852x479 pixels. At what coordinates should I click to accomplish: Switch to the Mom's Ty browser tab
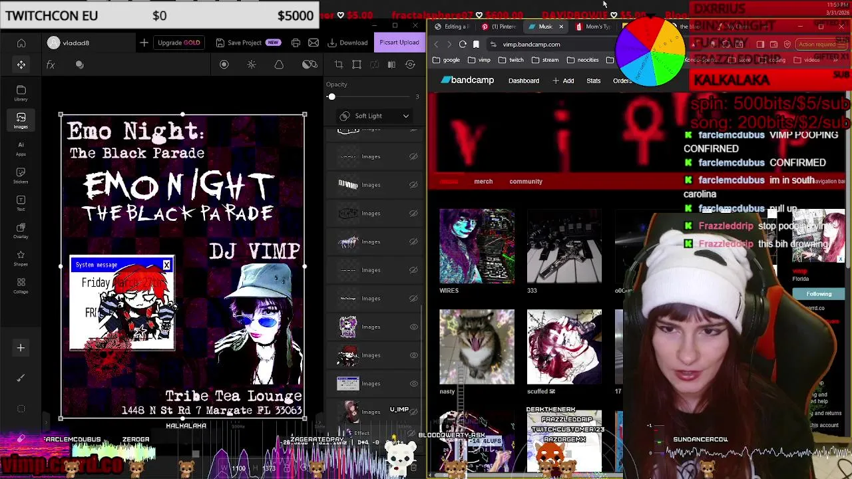tap(593, 27)
